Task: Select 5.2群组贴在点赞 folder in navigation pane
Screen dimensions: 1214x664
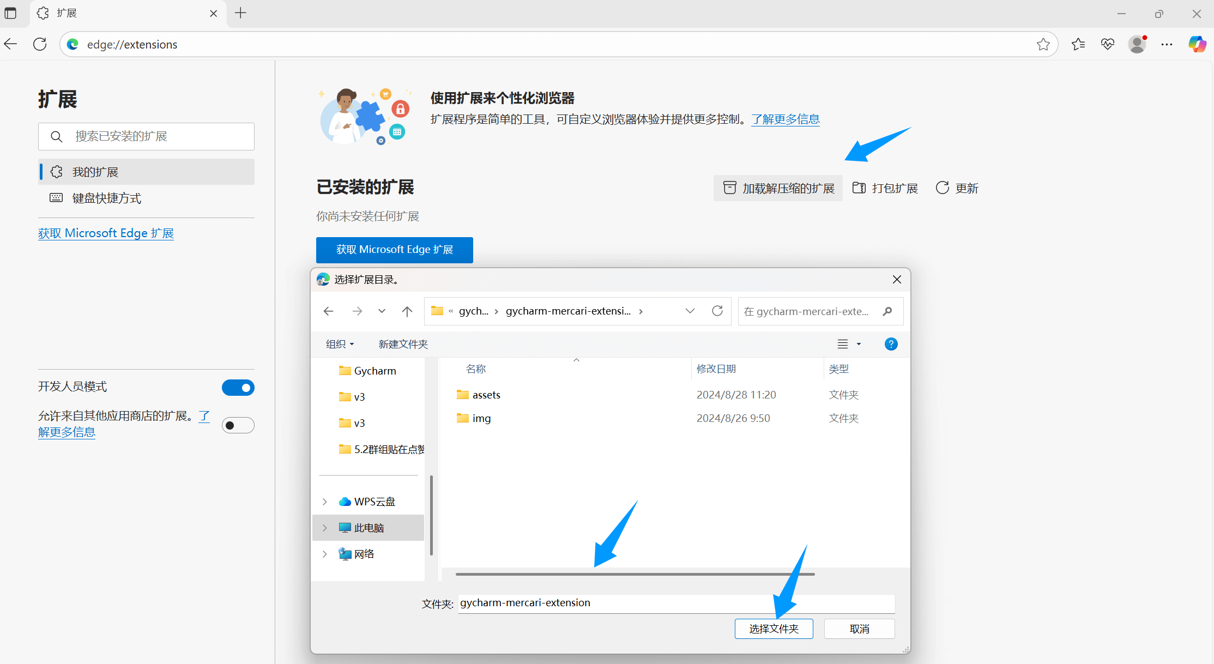Action: coord(382,449)
